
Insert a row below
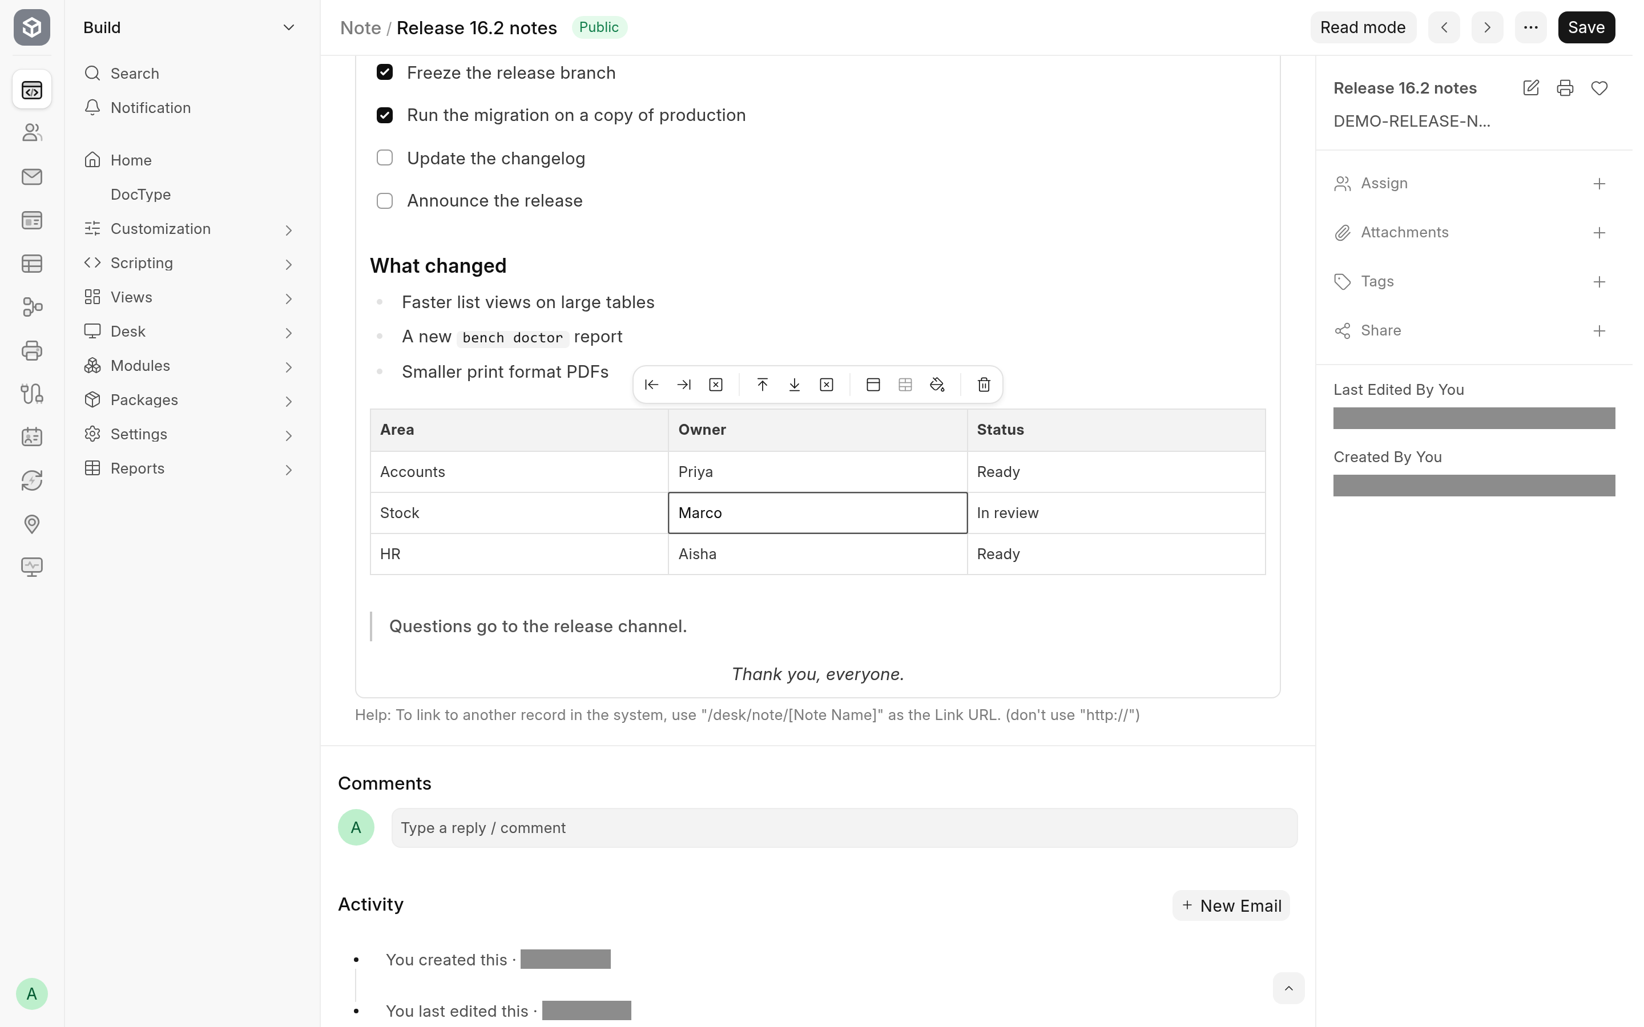(x=794, y=385)
